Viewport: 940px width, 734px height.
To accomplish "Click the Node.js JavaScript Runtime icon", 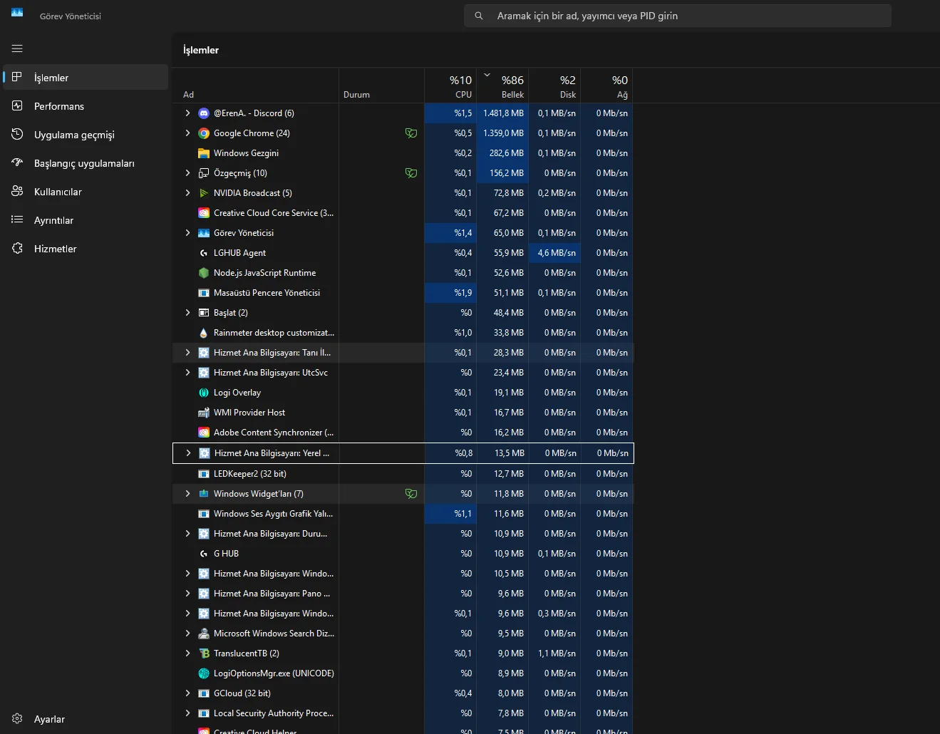I will (204, 273).
